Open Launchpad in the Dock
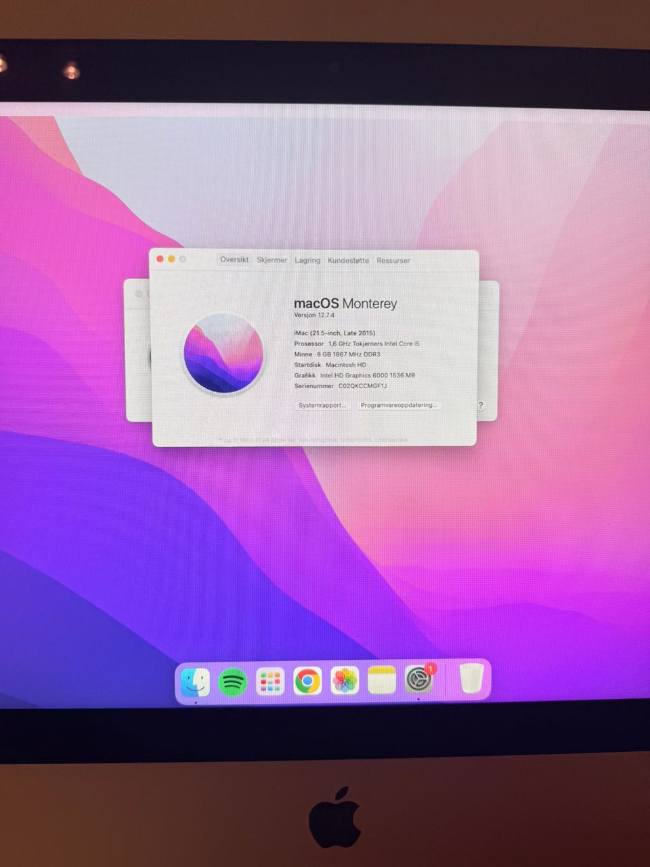650x867 pixels. pyautogui.click(x=270, y=681)
